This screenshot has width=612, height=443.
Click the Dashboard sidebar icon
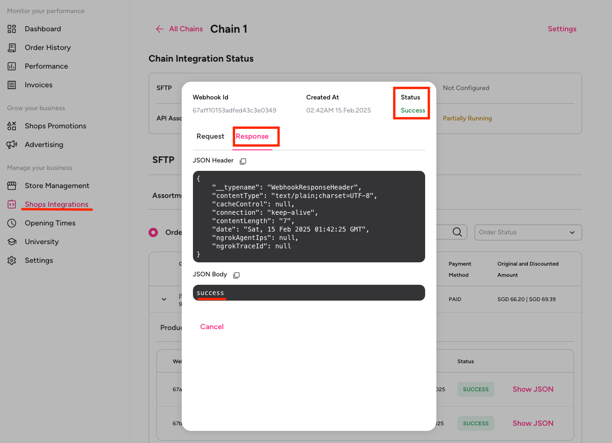tap(12, 29)
